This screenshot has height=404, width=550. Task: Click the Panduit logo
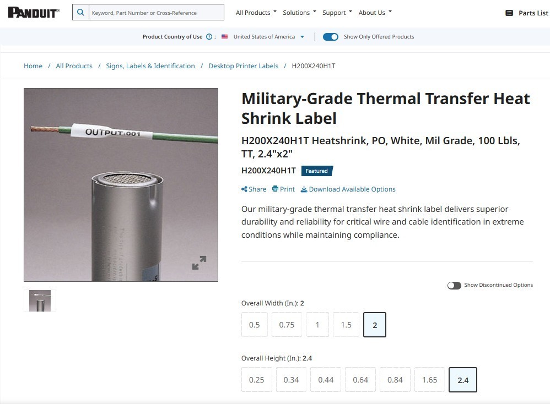(34, 13)
